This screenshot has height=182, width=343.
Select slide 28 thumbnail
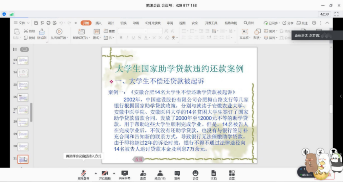coord(23,122)
